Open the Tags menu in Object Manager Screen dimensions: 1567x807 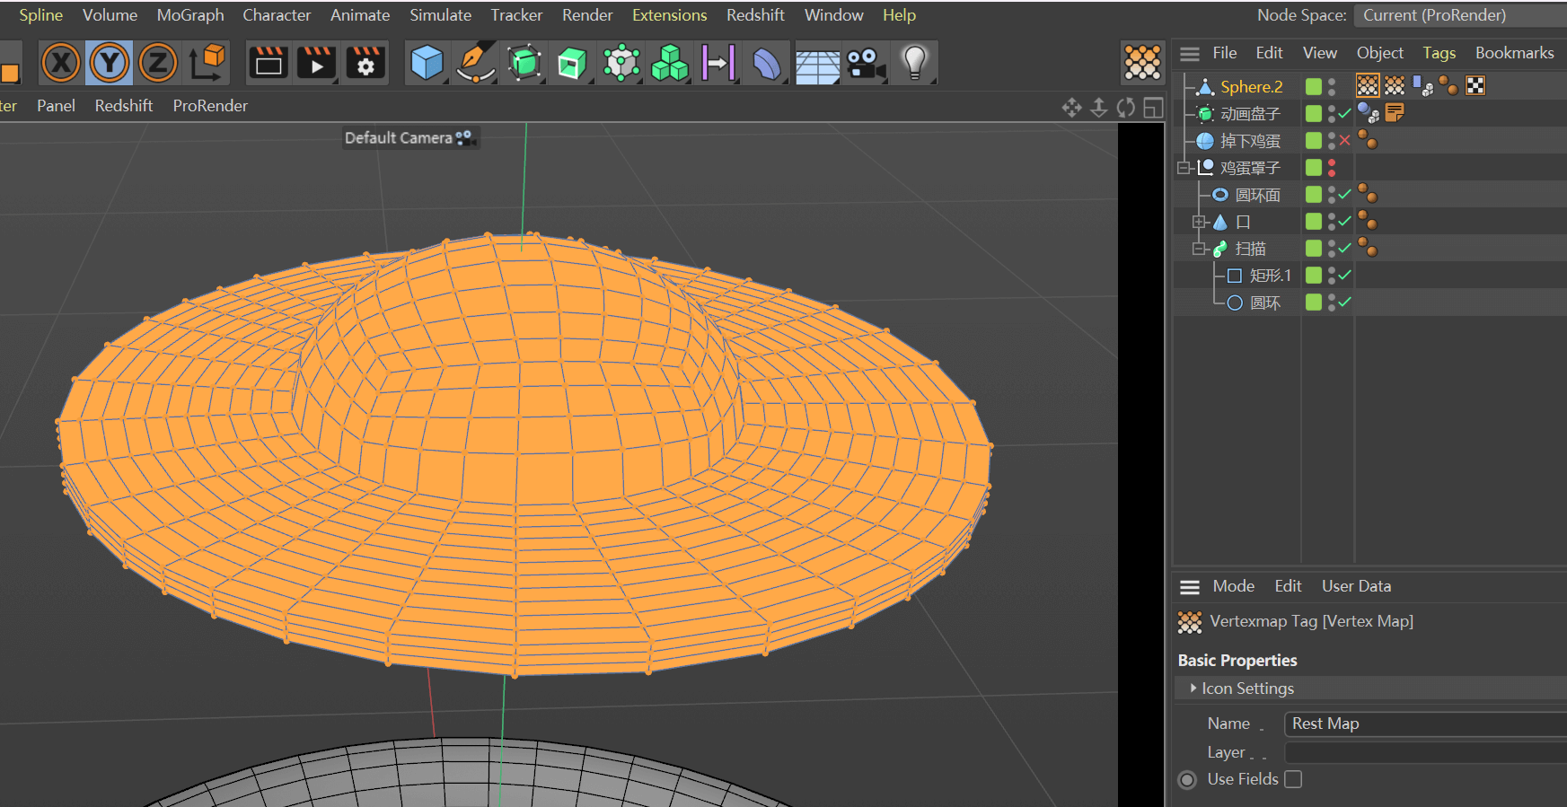point(1439,53)
